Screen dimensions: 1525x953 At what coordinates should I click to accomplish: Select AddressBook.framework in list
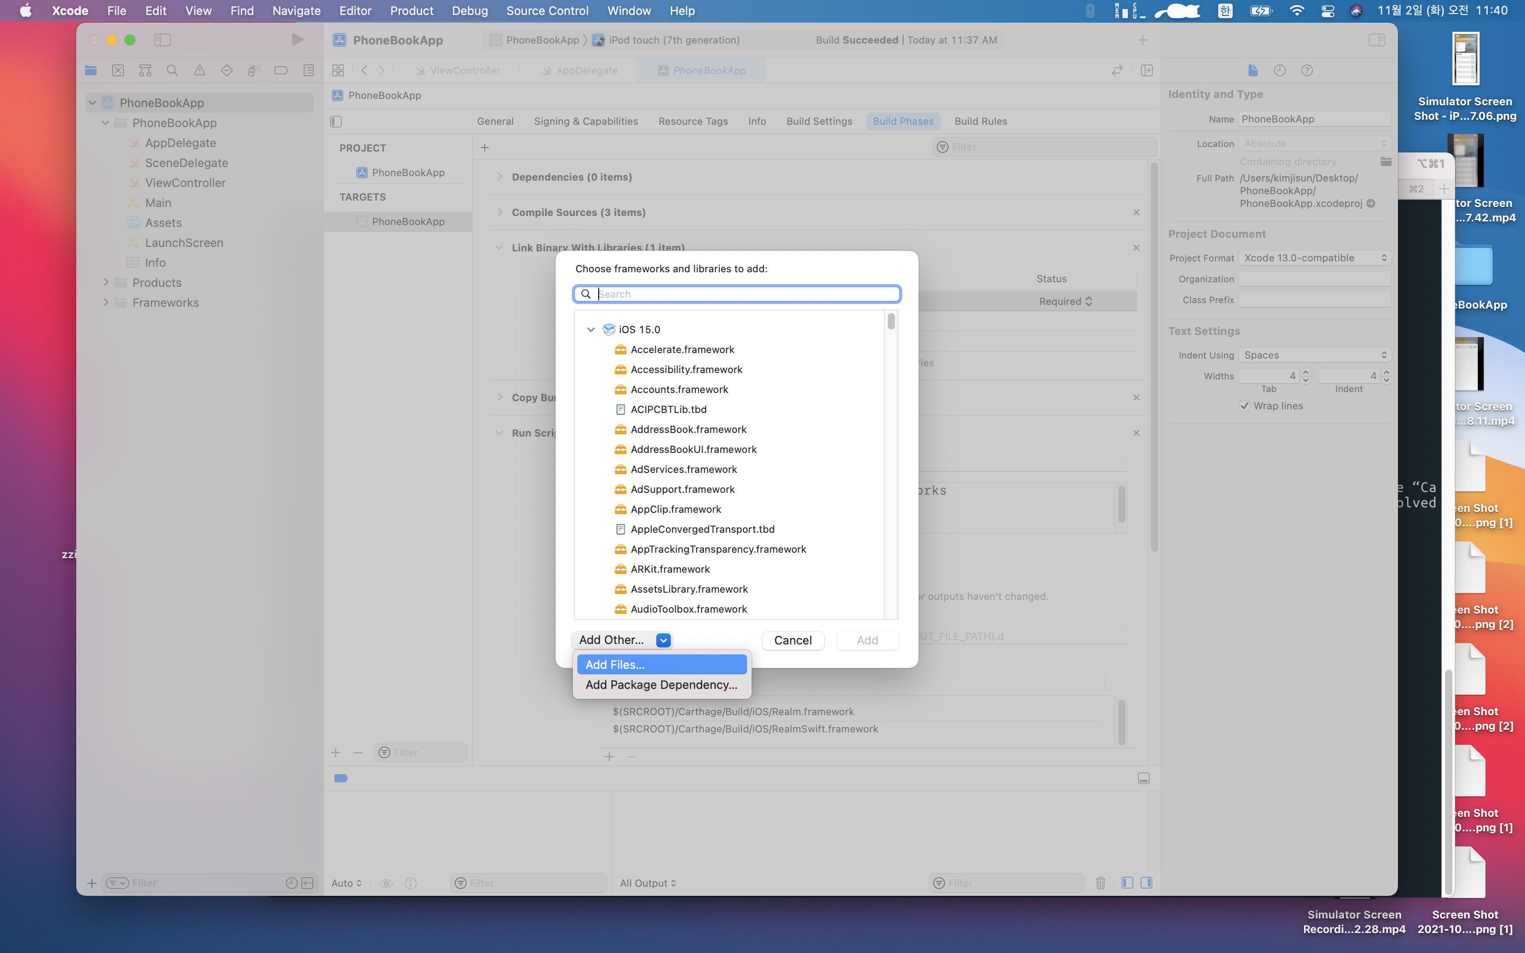point(688,429)
